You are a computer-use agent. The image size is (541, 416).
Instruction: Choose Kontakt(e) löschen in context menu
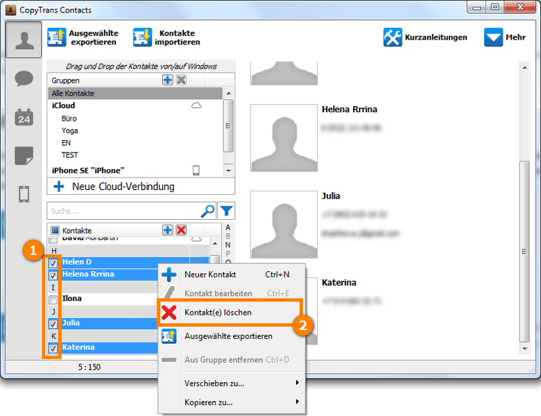coord(232,313)
